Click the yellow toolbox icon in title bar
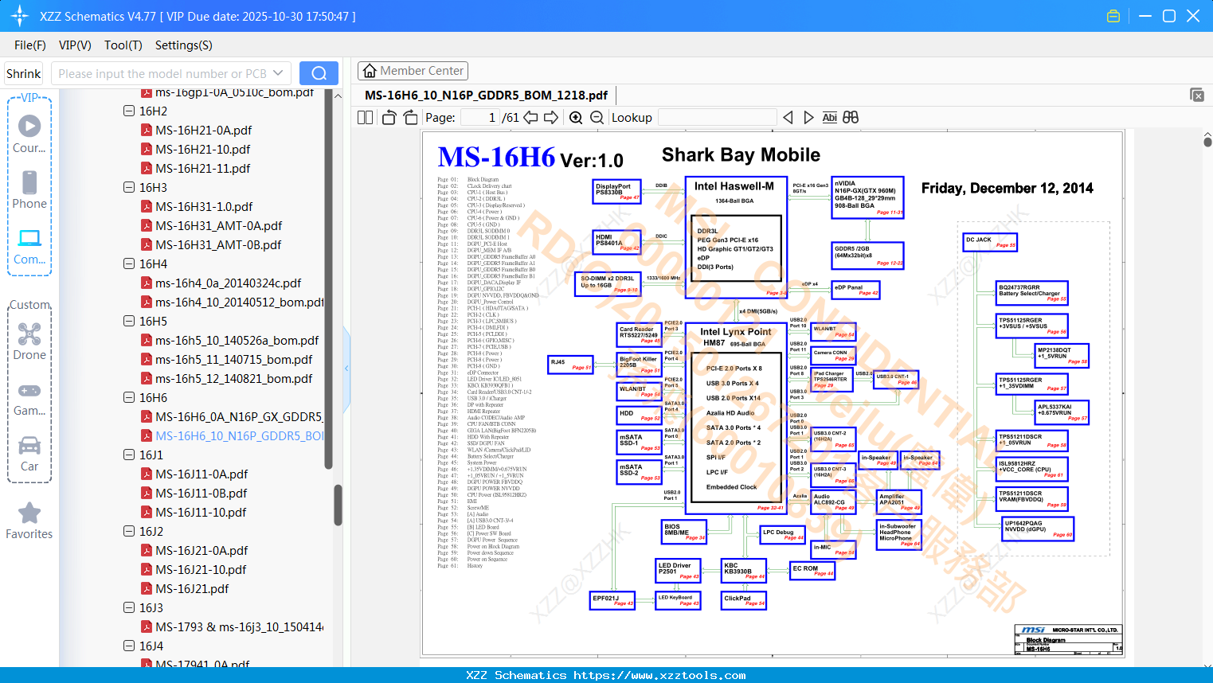 click(1113, 16)
